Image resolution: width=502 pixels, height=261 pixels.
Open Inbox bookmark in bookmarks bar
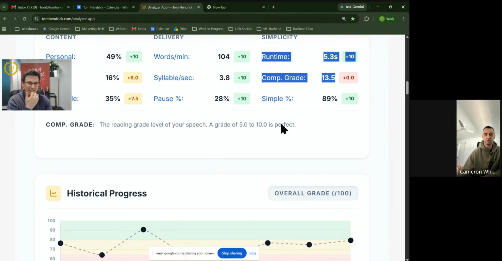[x=139, y=29]
